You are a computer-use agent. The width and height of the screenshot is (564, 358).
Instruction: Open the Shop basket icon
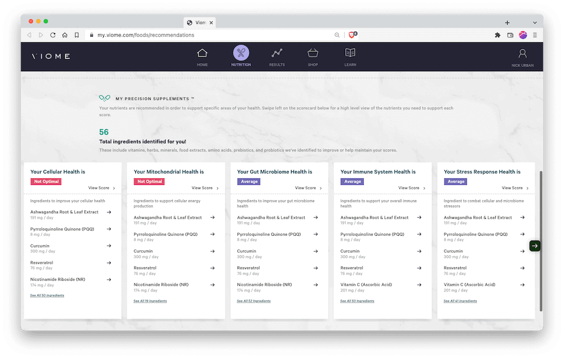pyautogui.click(x=312, y=54)
